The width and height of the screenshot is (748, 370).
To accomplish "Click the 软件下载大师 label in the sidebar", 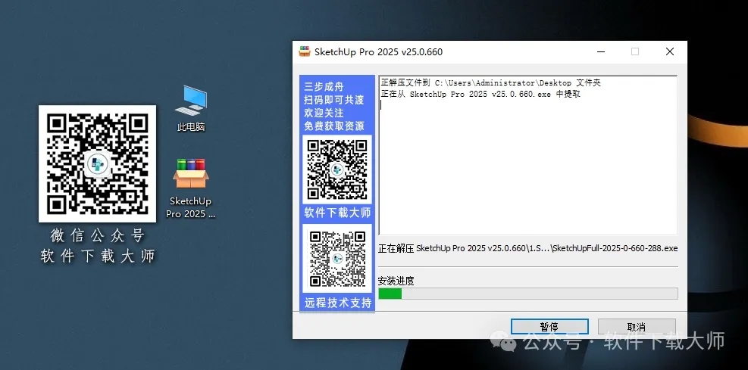I will pos(337,212).
